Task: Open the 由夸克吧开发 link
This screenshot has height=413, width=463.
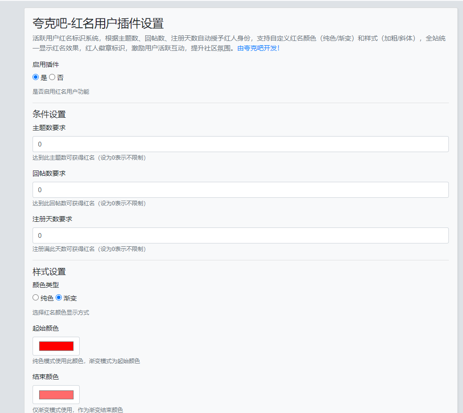Action: [x=258, y=48]
